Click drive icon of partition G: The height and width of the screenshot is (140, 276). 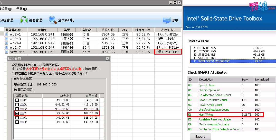click(x=22, y=118)
